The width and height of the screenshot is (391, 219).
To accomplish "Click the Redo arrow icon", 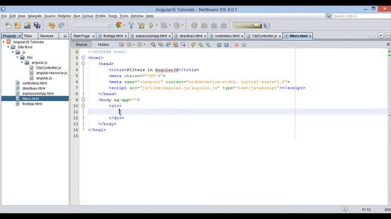I will click(x=61, y=26).
